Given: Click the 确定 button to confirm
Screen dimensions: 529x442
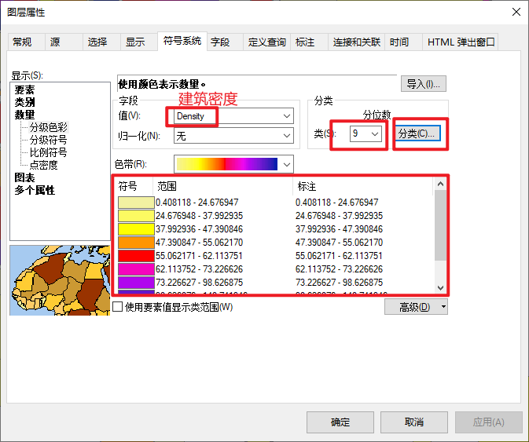Looking at the screenshot, I should coord(340,422).
